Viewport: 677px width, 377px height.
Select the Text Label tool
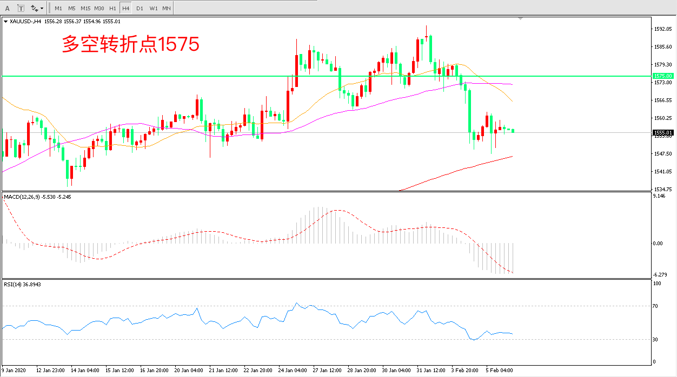(x=21, y=8)
